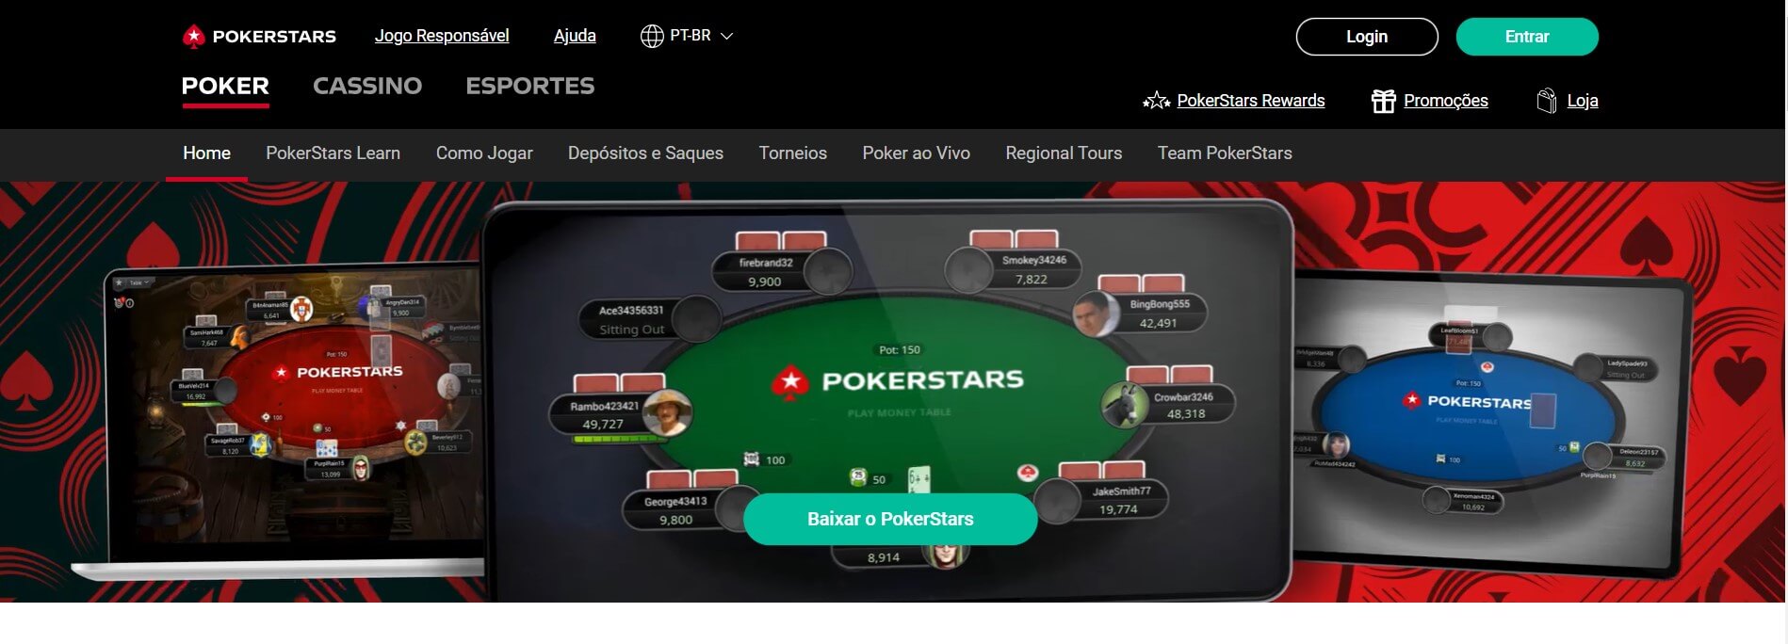The image size is (1788, 644).
Task: Expand the PT-BR language dropdown chevron
Action: [x=726, y=36]
